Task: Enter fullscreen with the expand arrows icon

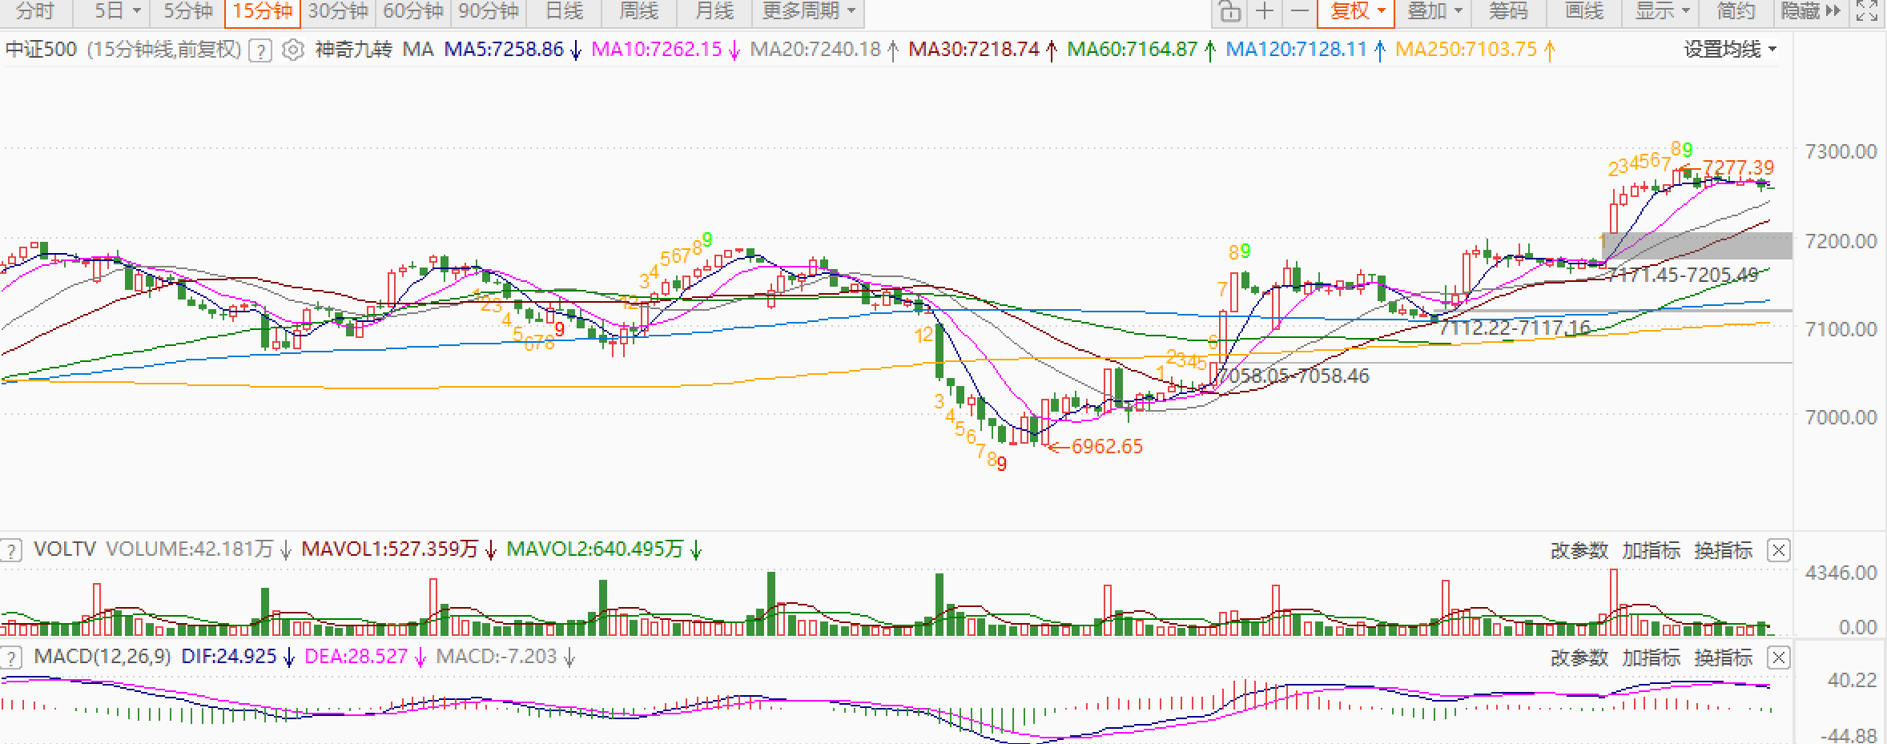Action: click(x=1865, y=11)
